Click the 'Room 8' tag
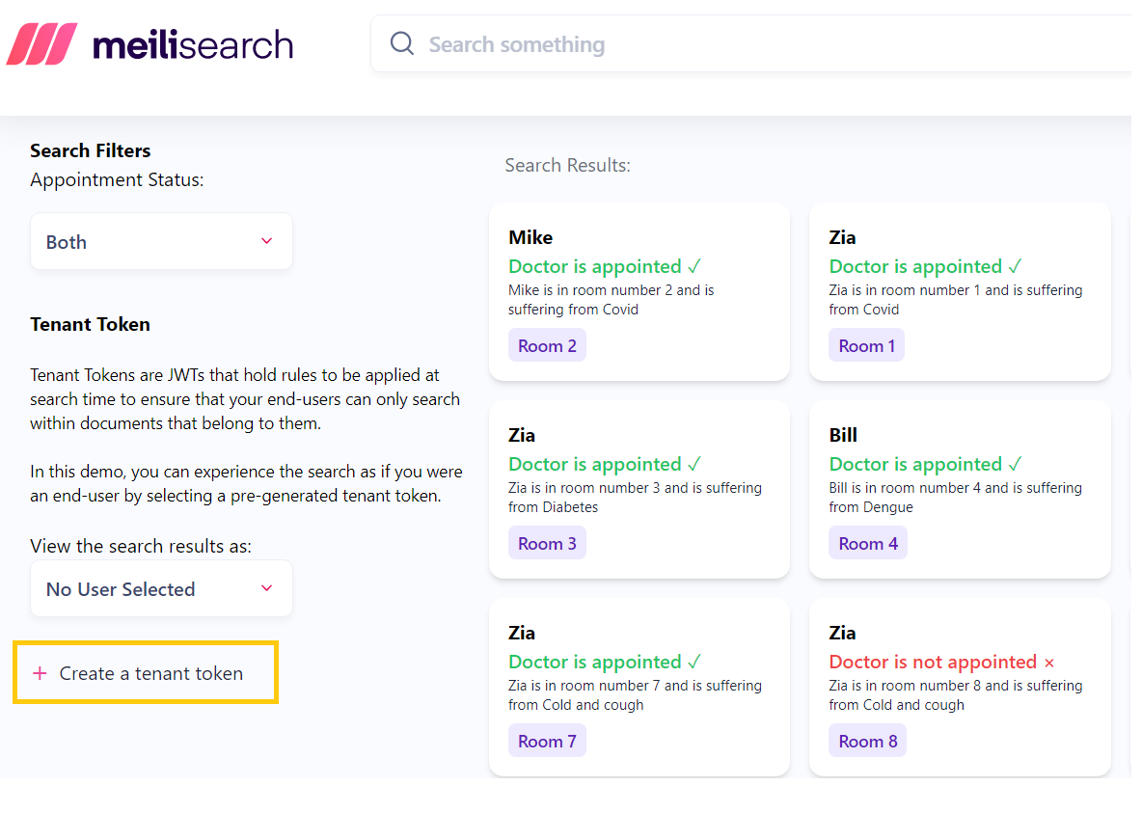The height and width of the screenshot is (813, 1142). [867, 742]
